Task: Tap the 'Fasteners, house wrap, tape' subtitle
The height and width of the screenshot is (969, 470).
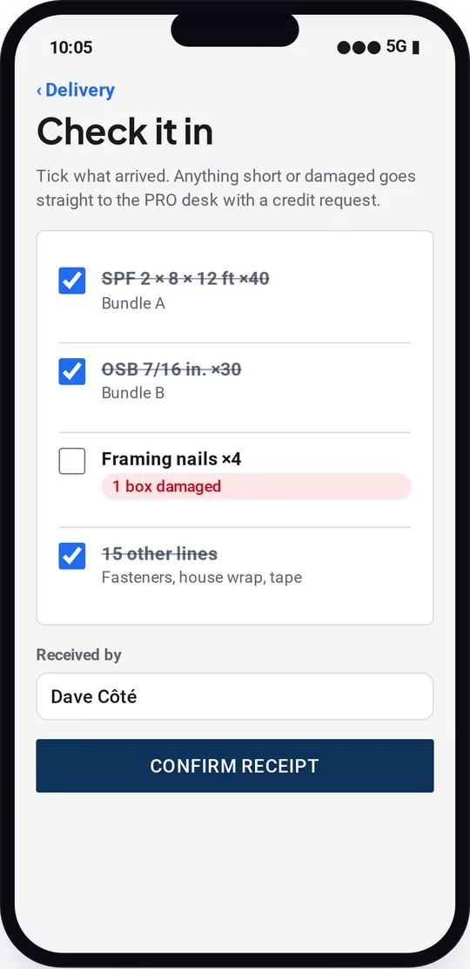Action: click(x=202, y=578)
